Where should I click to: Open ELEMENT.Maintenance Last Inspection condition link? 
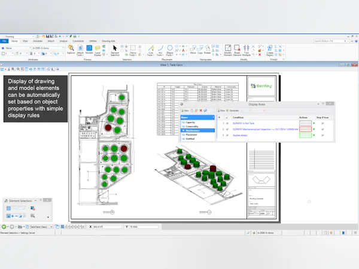click(265, 129)
